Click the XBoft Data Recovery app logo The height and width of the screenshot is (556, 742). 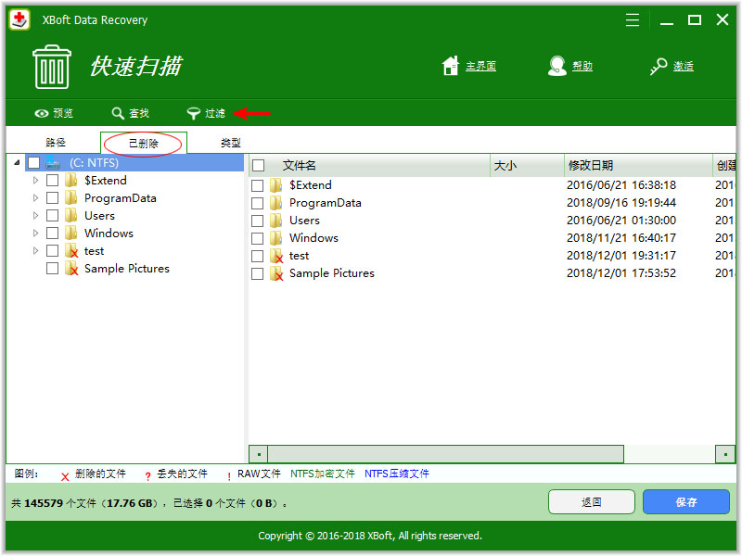click(19, 19)
